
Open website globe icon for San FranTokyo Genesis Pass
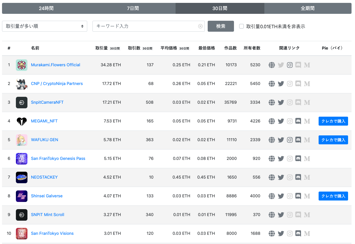tap(272, 158)
